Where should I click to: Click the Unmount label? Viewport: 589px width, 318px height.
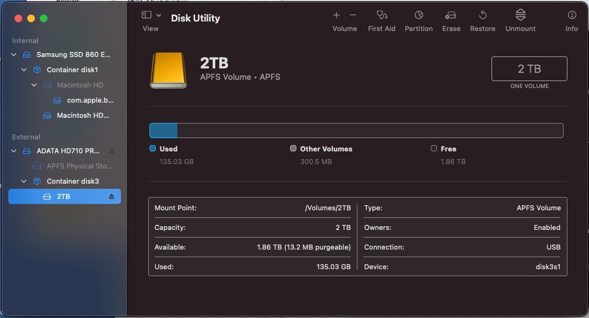tap(520, 29)
